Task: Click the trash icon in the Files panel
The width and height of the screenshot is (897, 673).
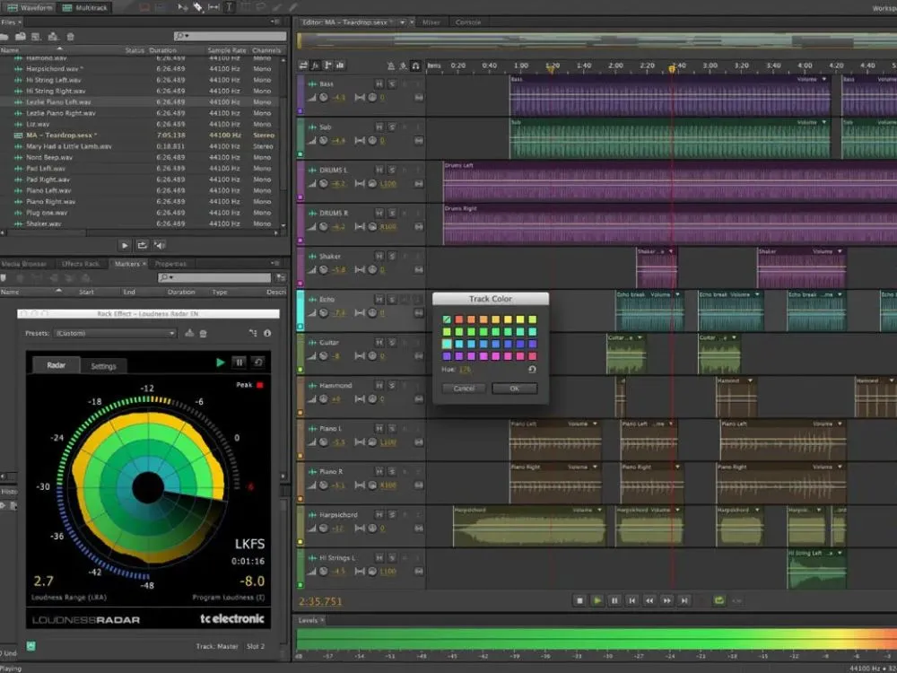Action: [x=70, y=37]
